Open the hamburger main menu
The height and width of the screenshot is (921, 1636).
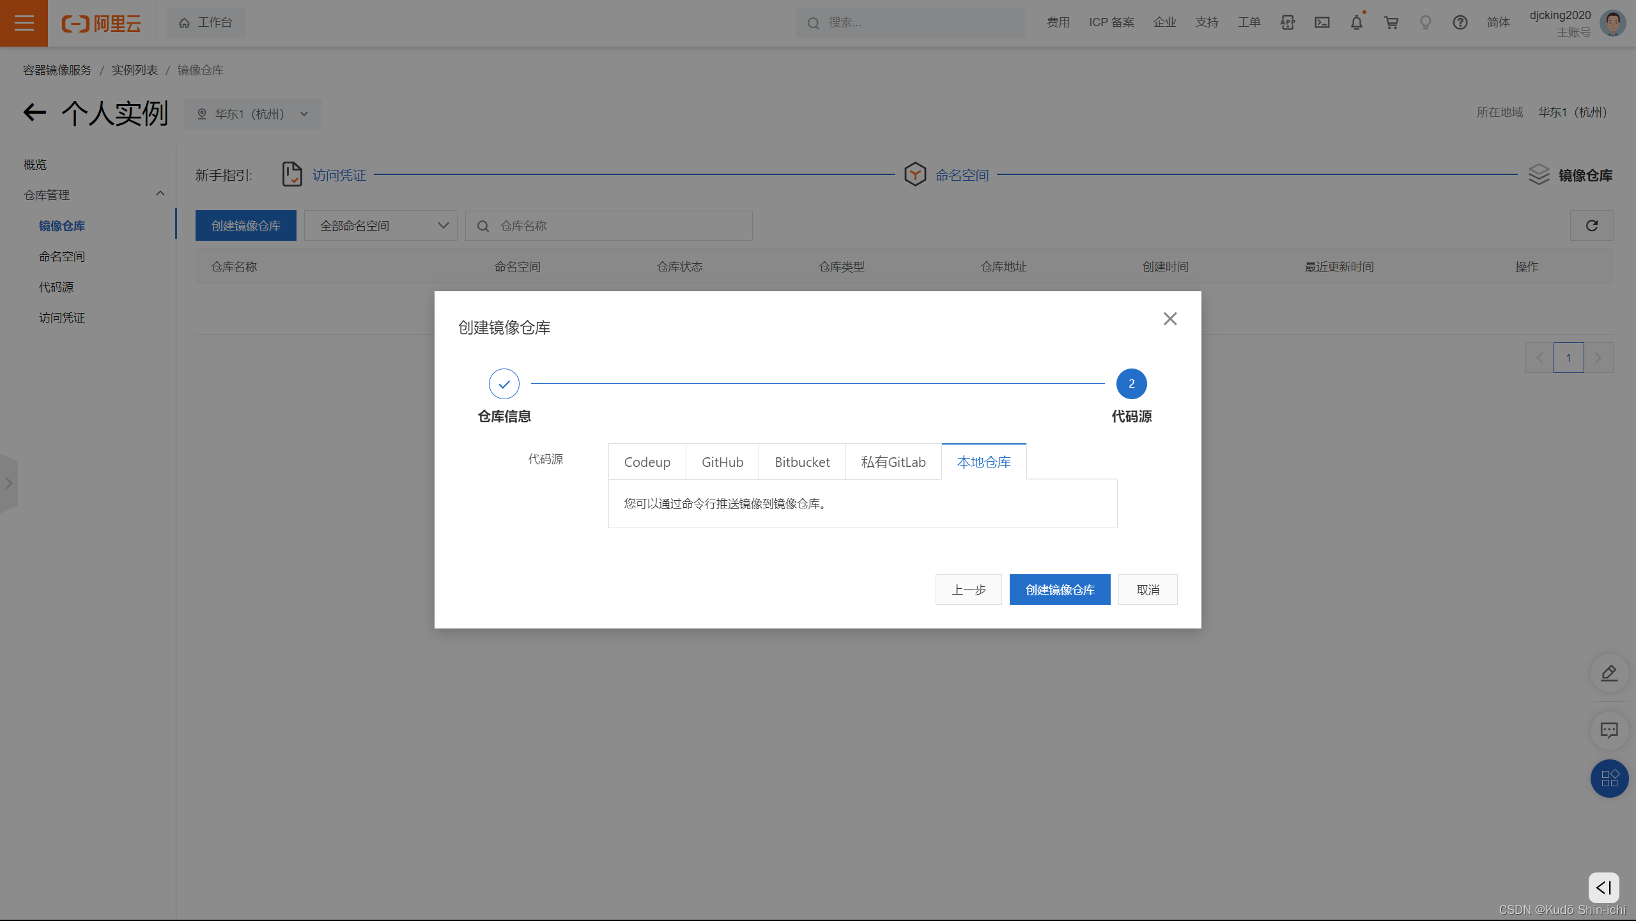pos(24,23)
